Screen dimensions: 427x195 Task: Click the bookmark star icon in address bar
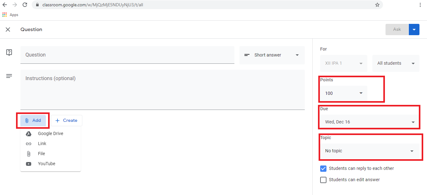pos(377,5)
